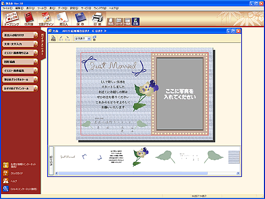Click the イラスト・画像編集 guide button label
Image resolution: width=265 pixels, height=199 pixels.
14,70
